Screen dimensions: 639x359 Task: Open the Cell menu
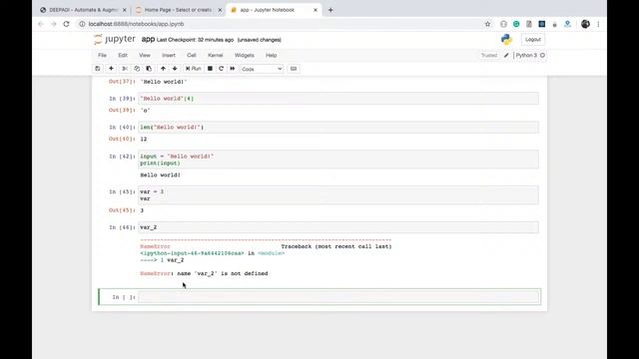point(192,56)
